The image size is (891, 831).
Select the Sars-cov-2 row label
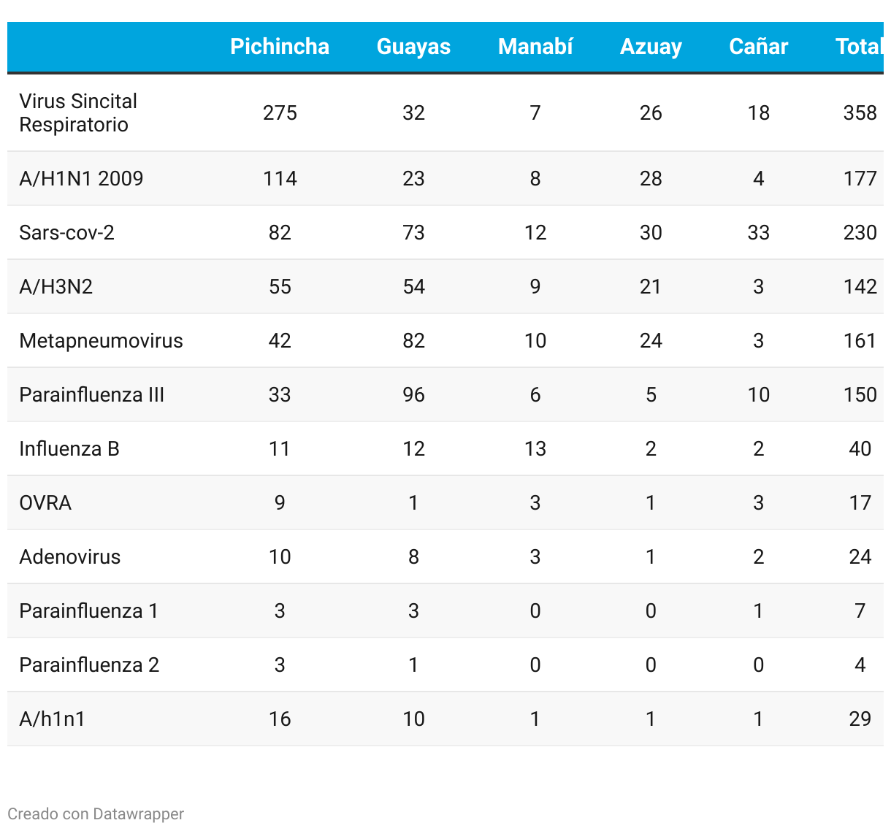(66, 232)
